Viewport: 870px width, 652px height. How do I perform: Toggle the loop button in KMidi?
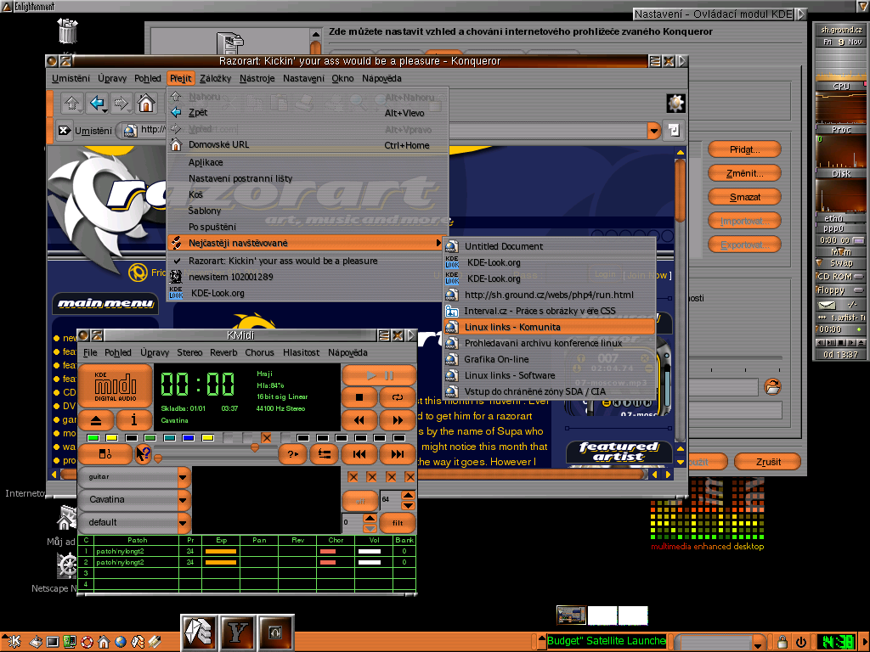(x=398, y=397)
